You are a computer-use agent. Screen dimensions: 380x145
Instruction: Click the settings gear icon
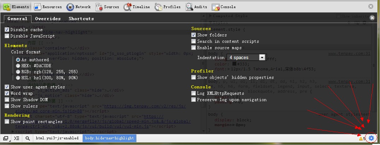(371, 138)
